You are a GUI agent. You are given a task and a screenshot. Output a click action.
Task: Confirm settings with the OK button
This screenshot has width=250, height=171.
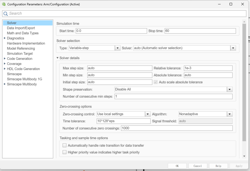point(177,166)
